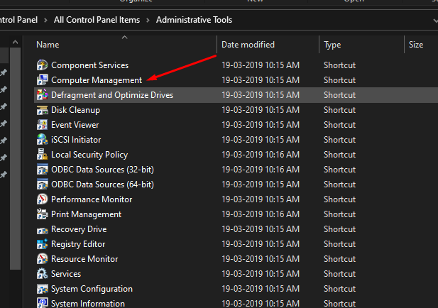Go to All Control Panel Items breadcrumb
The width and height of the screenshot is (438, 308).
coord(97,20)
